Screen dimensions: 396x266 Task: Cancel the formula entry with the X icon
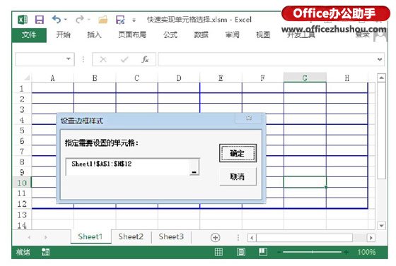click(103, 59)
